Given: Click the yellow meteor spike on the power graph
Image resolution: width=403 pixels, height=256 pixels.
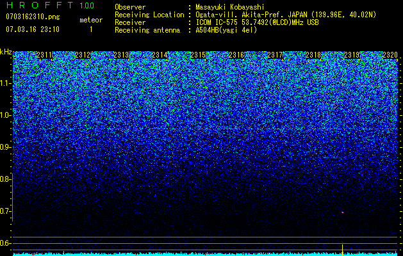Looking at the screenshot, I should (342, 250).
